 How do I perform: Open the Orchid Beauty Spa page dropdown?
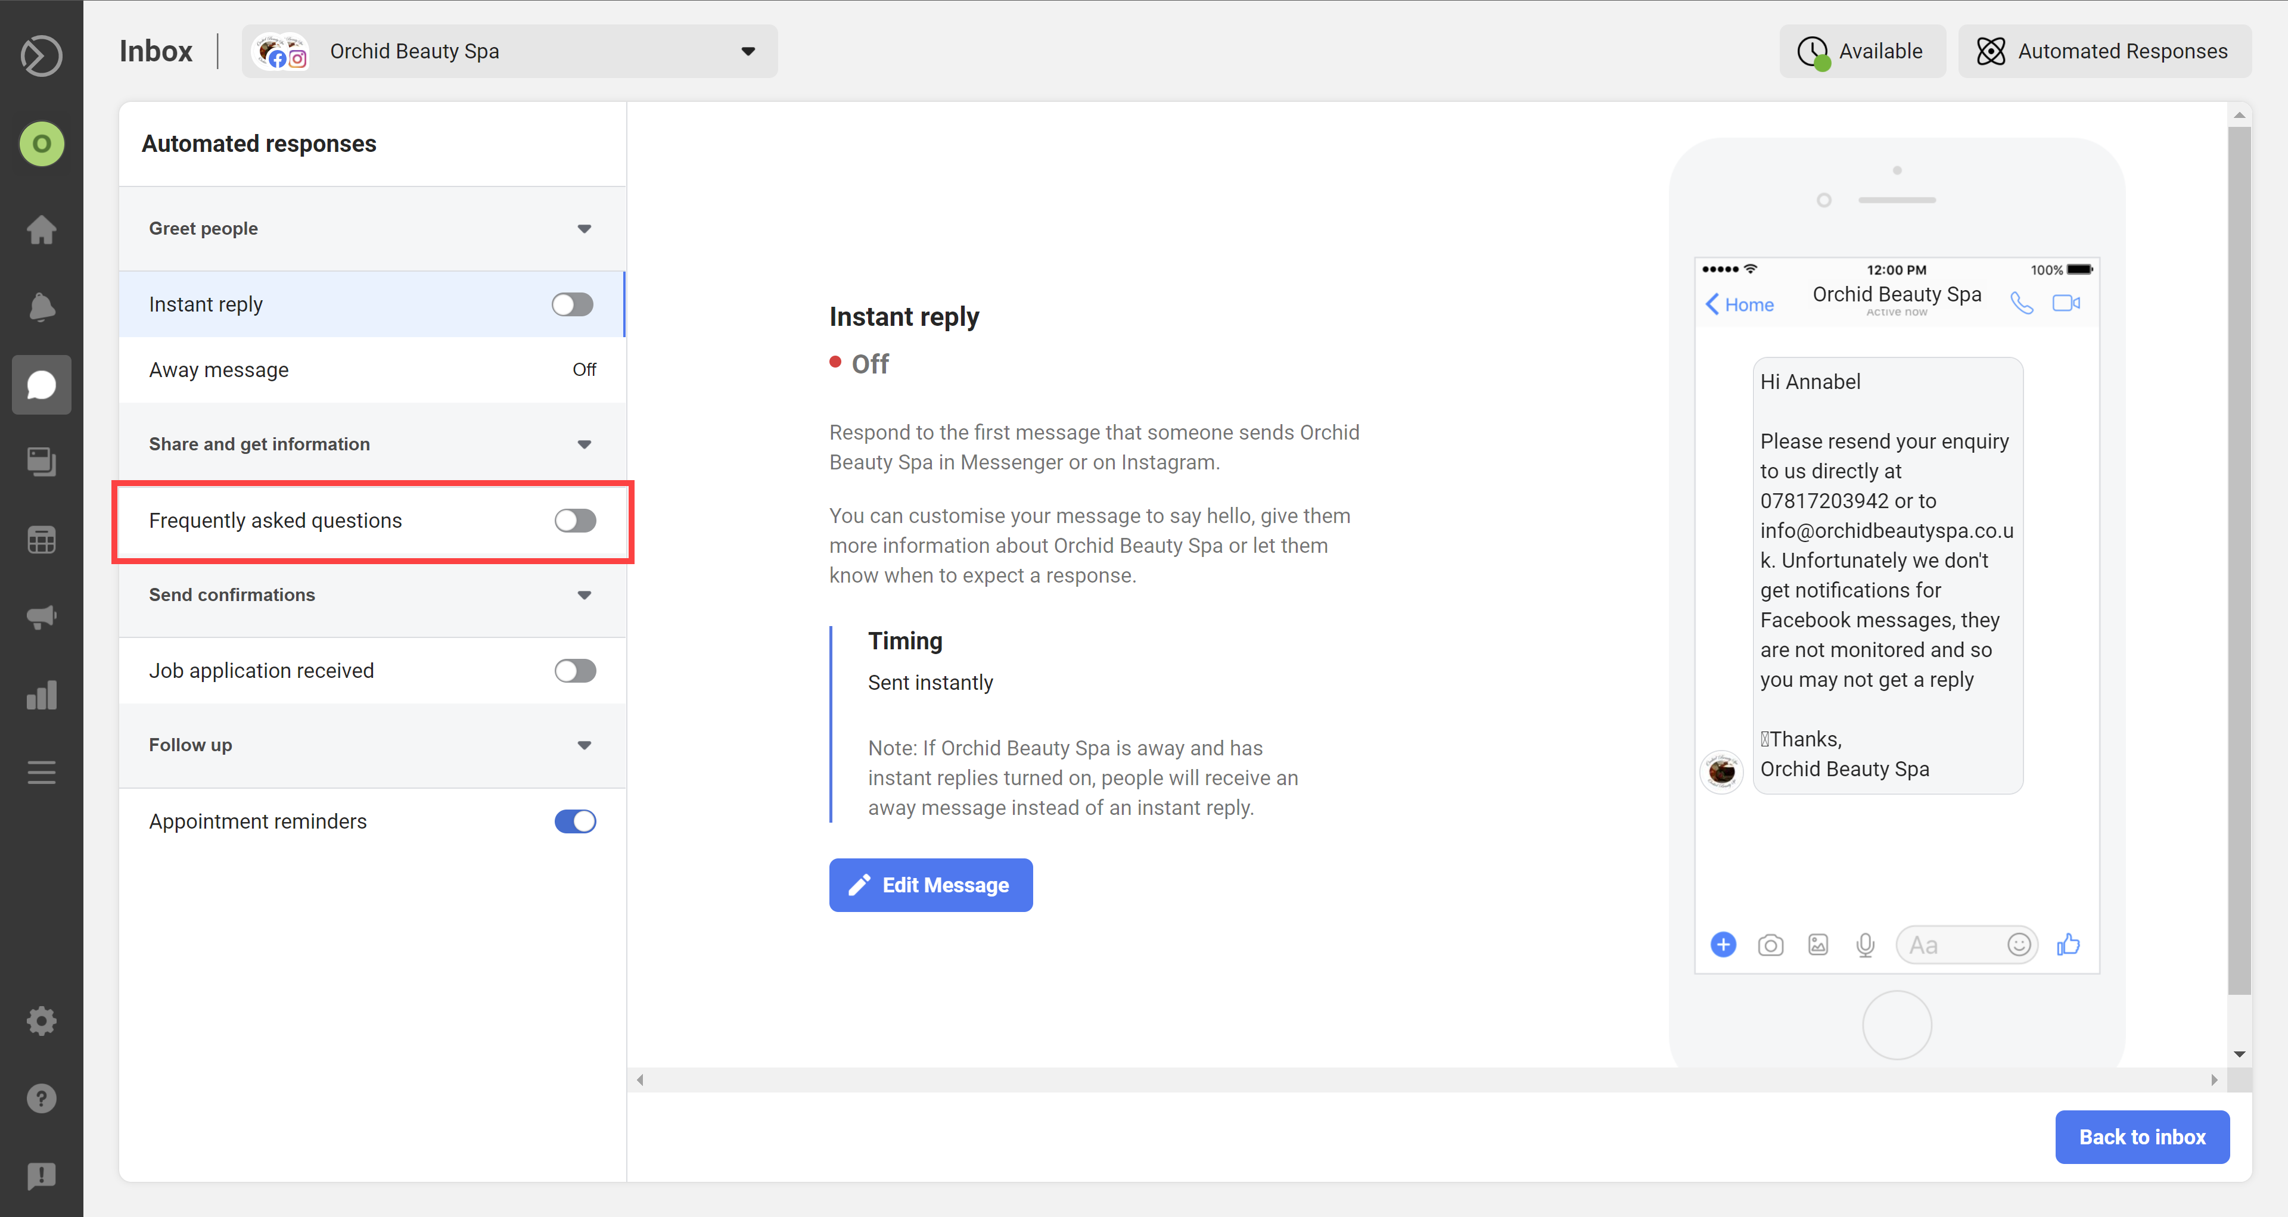click(x=510, y=51)
